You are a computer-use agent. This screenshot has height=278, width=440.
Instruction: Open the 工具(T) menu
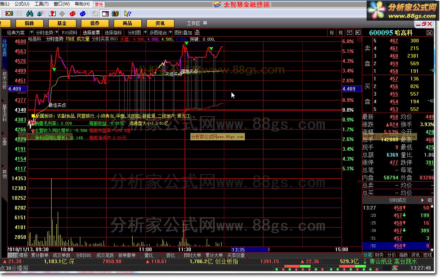click(x=41, y=4)
